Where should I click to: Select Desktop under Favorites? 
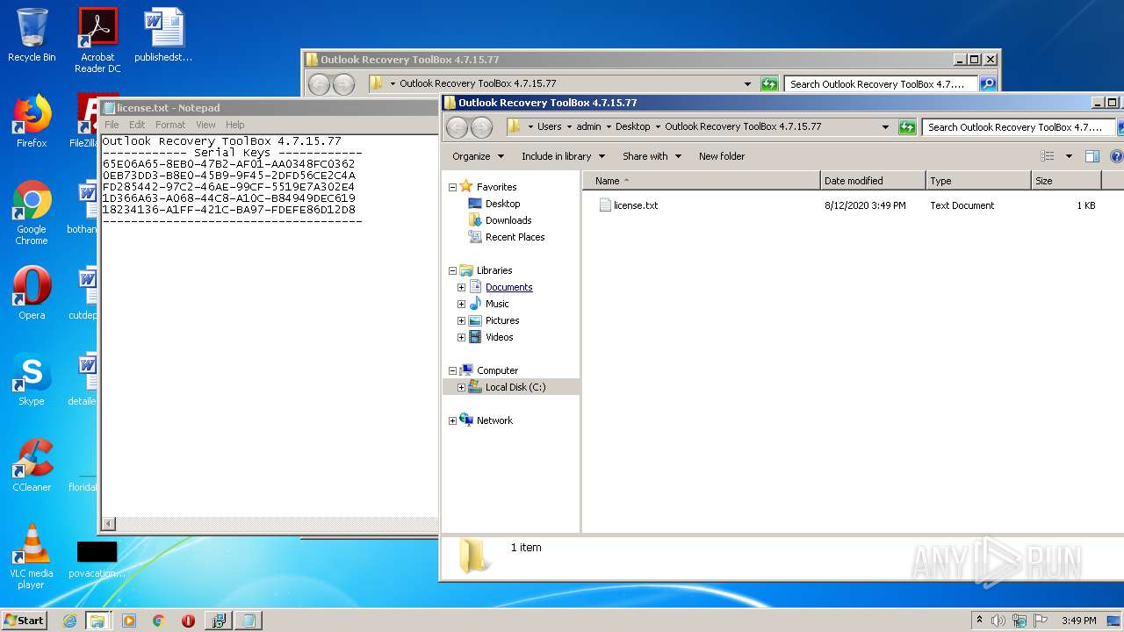click(x=502, y=204)
